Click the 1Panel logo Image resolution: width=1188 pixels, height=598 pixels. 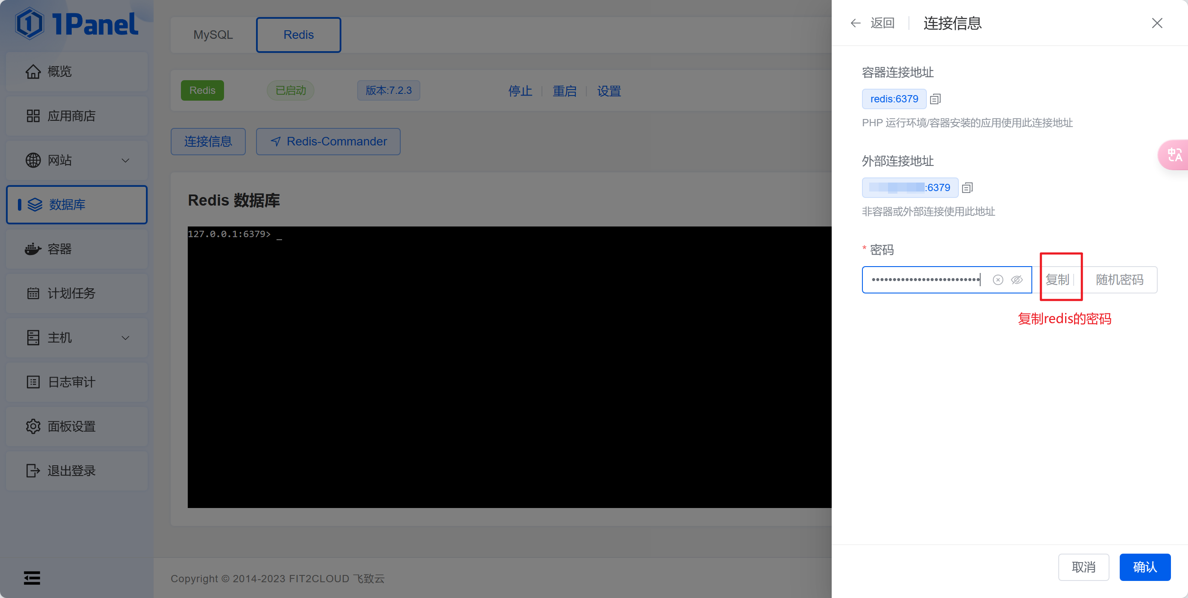(76, 24)
